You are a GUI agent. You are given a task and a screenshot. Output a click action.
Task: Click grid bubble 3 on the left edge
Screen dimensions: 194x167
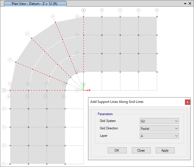click(4, 127)
